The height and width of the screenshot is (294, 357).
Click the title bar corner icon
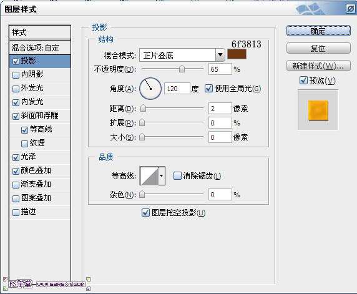pos(351,9)
